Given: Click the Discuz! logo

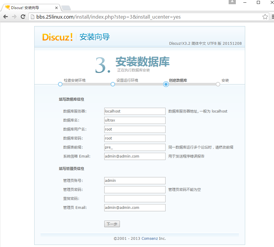Looking at the screenshot, I should point(57,37).
